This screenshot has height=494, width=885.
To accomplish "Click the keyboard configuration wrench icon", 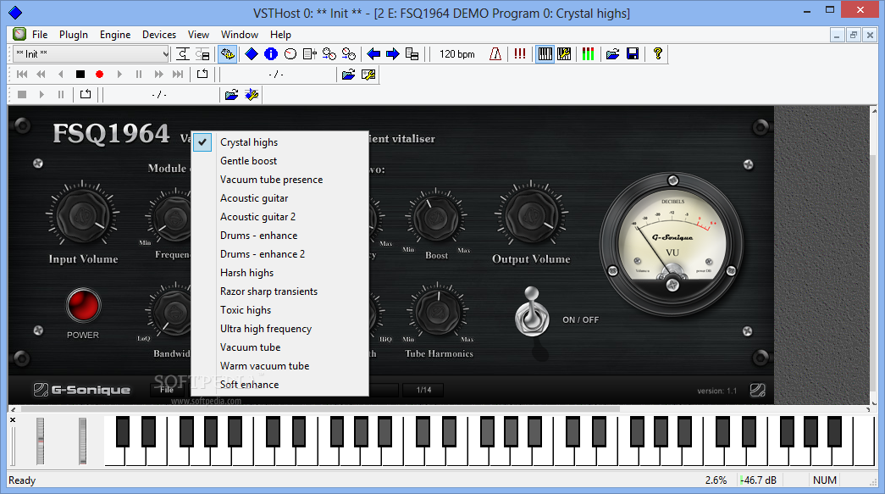I will pyautogui.click(x=564, y=54).
